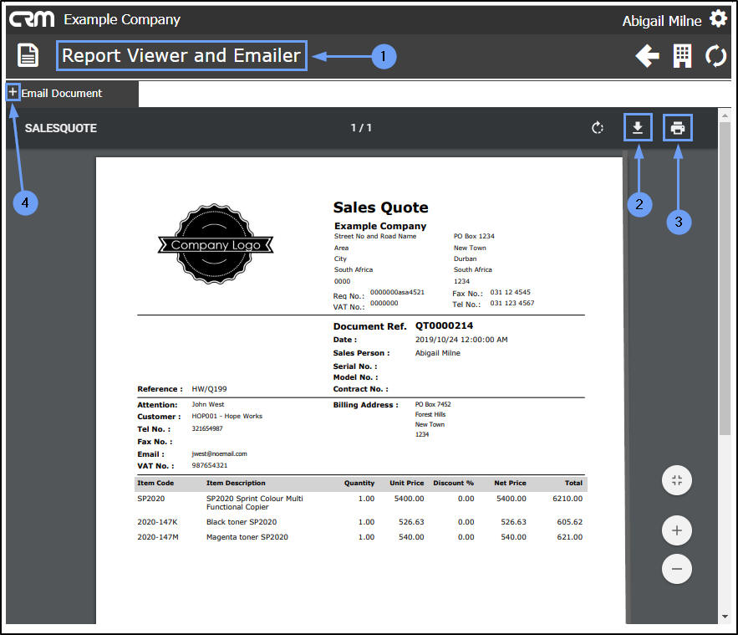738x635 pixels.
Task: Click the SALESQUOTE document title
Action: tap(61, 128)
